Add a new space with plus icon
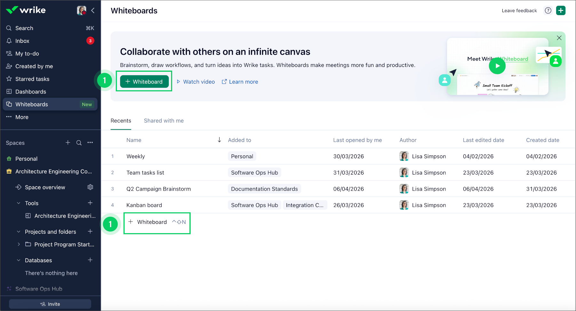The width and height of the screenshot is (576, 311). pos(68,143)
